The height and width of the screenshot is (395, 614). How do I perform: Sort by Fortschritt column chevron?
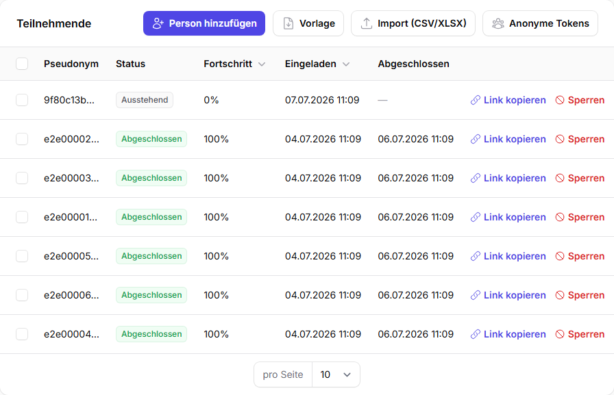click(x=262, y=64)
